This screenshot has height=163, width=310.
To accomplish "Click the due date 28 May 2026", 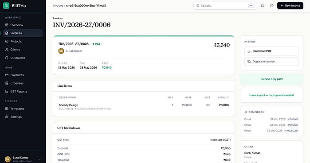I will coord(88,68).
